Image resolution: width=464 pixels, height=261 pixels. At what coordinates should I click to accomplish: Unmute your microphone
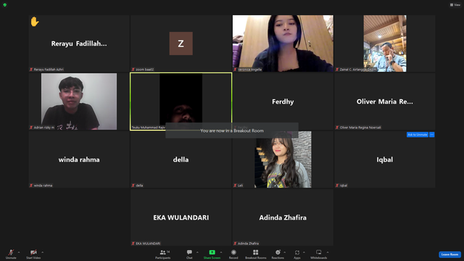pyautogui.click(x=11, y=254)
